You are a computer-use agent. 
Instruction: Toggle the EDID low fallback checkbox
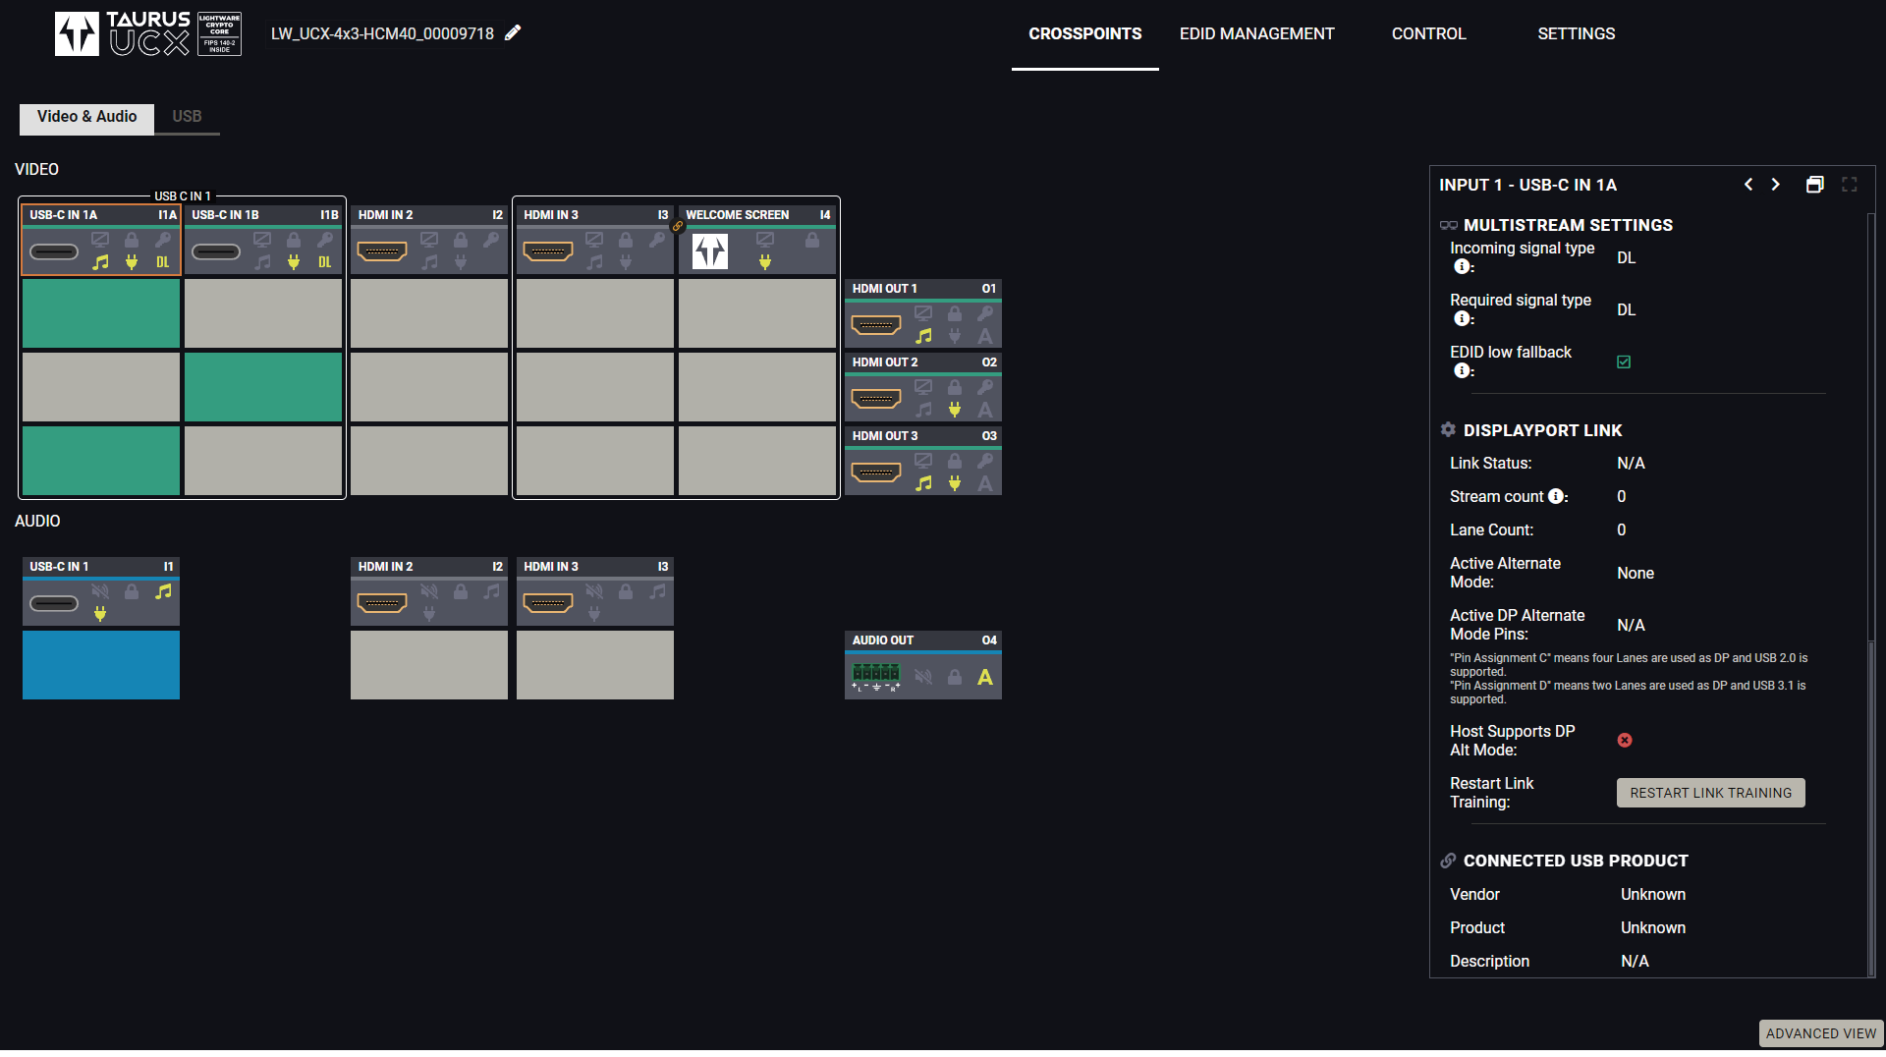[1624, 362]
